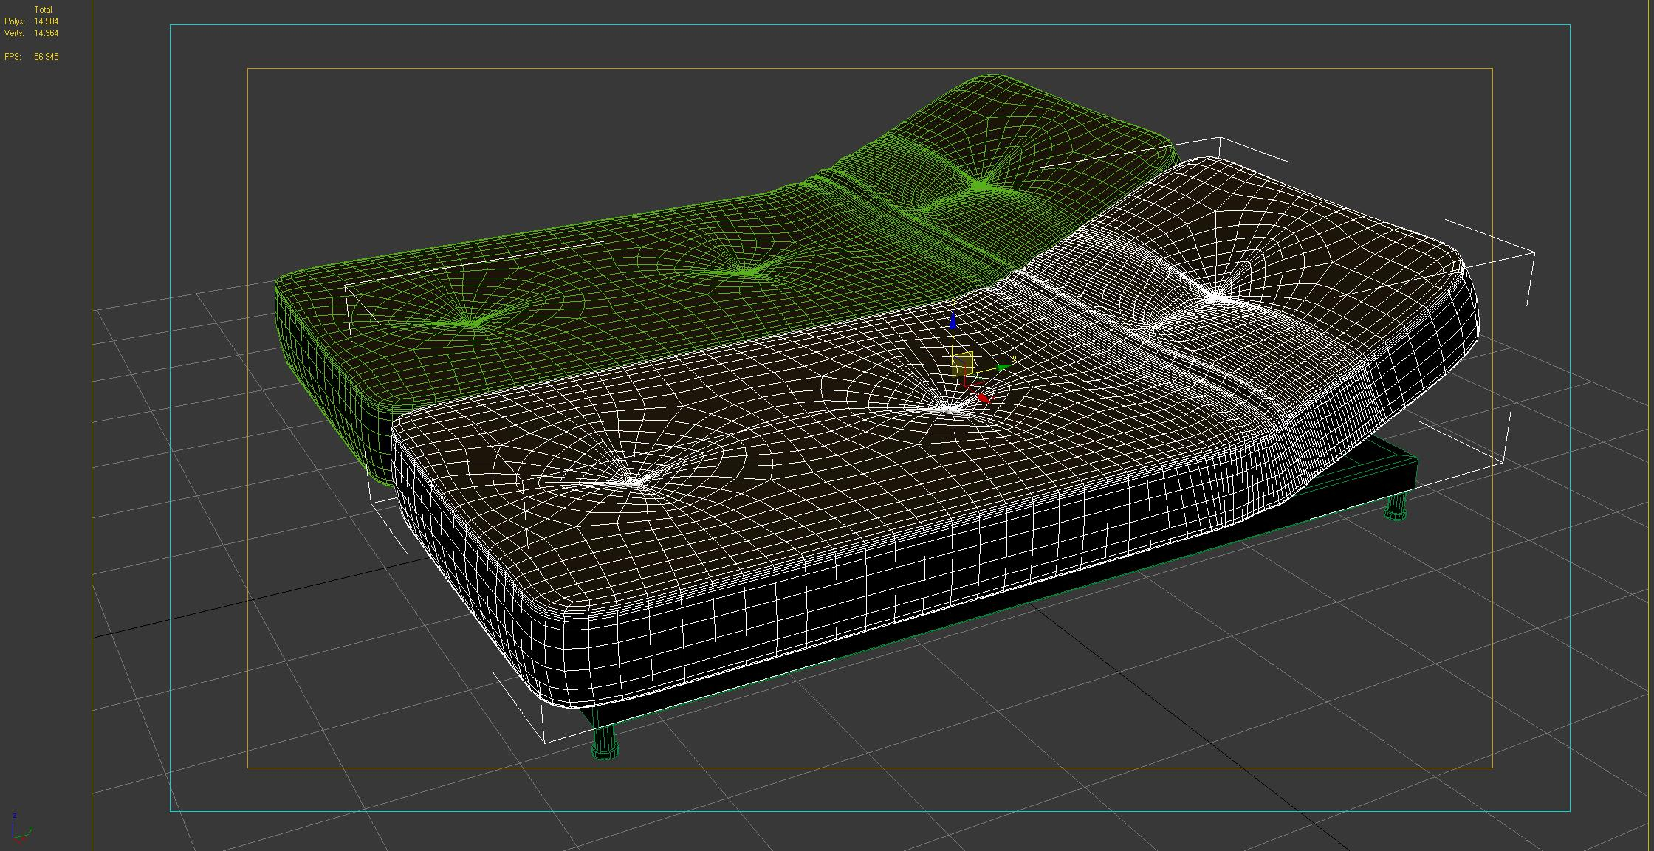Click the FPS value 56.945
The height and width of the screenshot is (851, 1654).
click(46, 57)
